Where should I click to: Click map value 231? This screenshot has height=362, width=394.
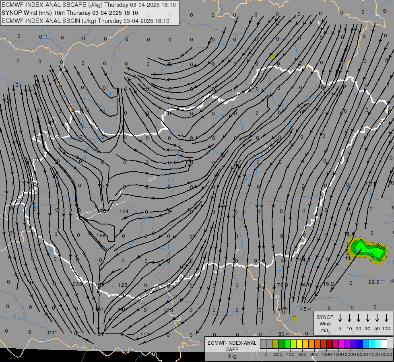[x=52, y=333]
